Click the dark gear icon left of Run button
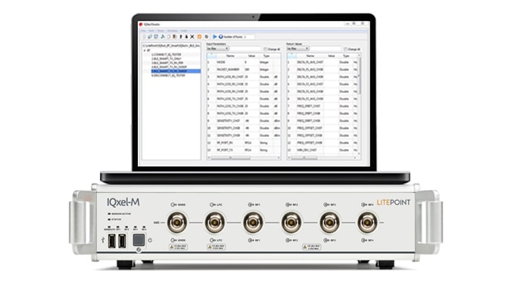Screen dimensions: 514x283 click(x=207, y=36)
